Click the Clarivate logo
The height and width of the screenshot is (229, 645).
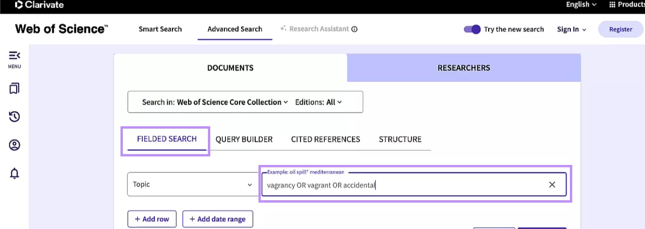(39, 5)
